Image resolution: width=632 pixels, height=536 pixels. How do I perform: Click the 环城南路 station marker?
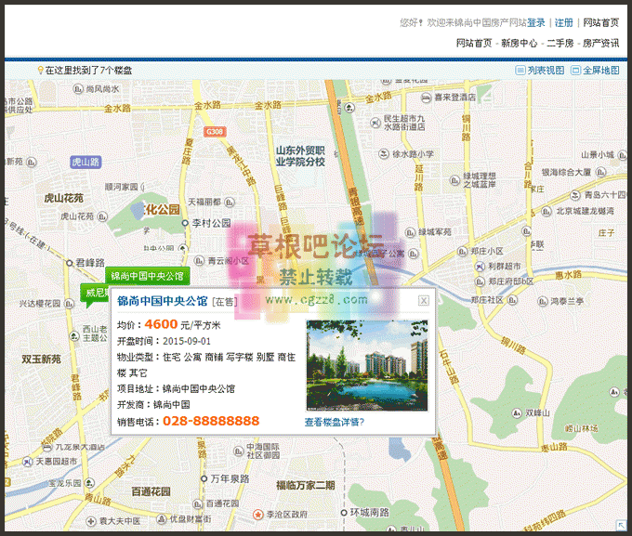[x=344, y=513]
